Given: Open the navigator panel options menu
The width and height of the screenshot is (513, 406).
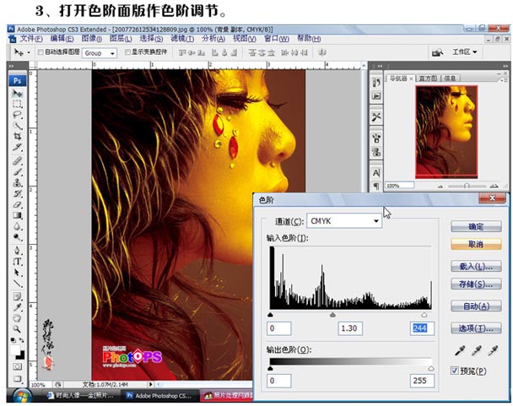Looking at the screenshot, I should pos(503,78).
